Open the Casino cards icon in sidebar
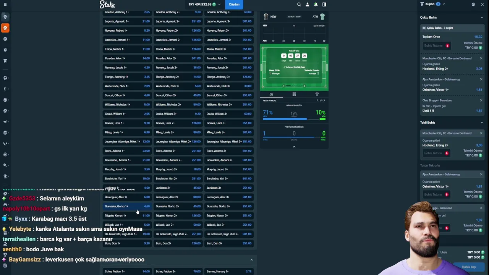Image resolution: width=489 pixels, height=275 pixels. [x=5, y=17]
